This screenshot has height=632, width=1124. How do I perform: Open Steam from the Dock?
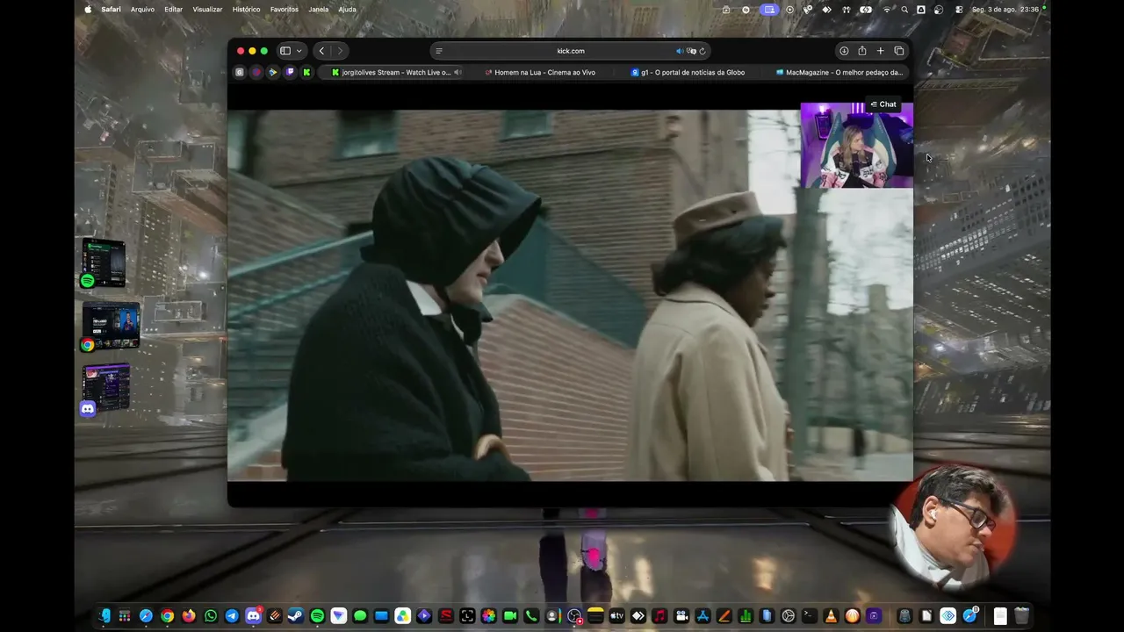pyautogui.click(x=296, y=616)
